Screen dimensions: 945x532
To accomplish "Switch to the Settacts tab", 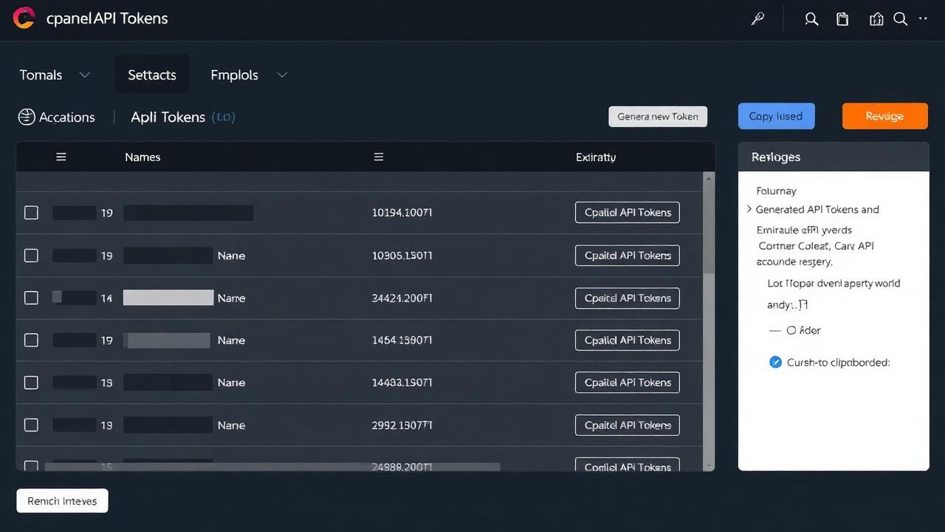I will [x=152, y=75].
